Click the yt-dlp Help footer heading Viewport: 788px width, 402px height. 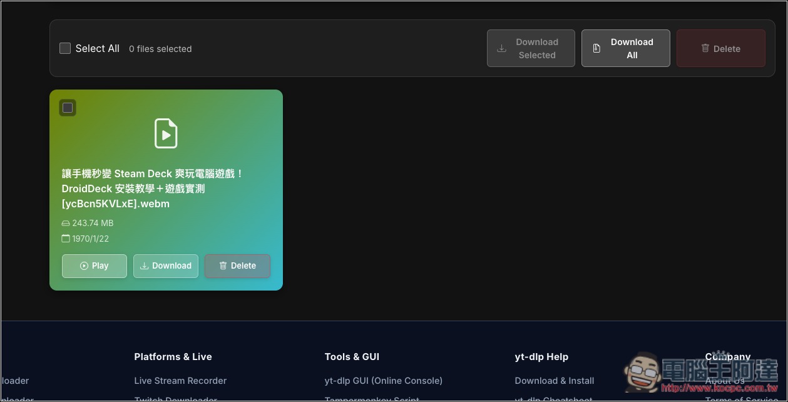(x=541, y=357)
